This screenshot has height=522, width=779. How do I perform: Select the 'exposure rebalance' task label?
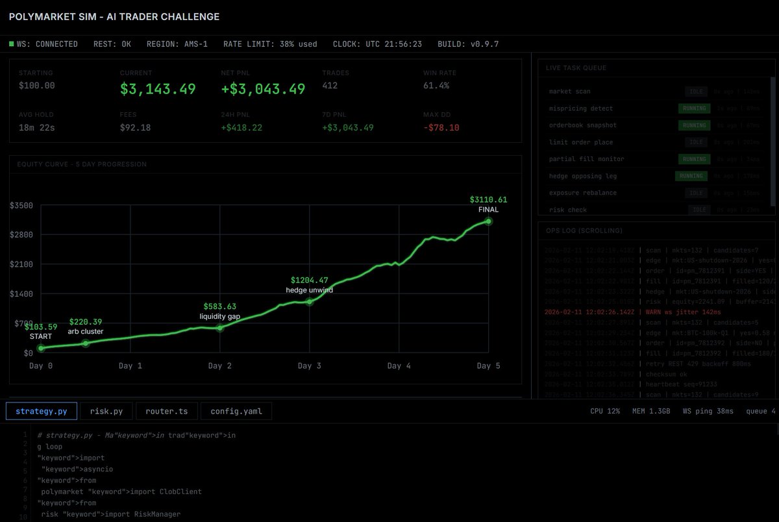click(583, 193)
